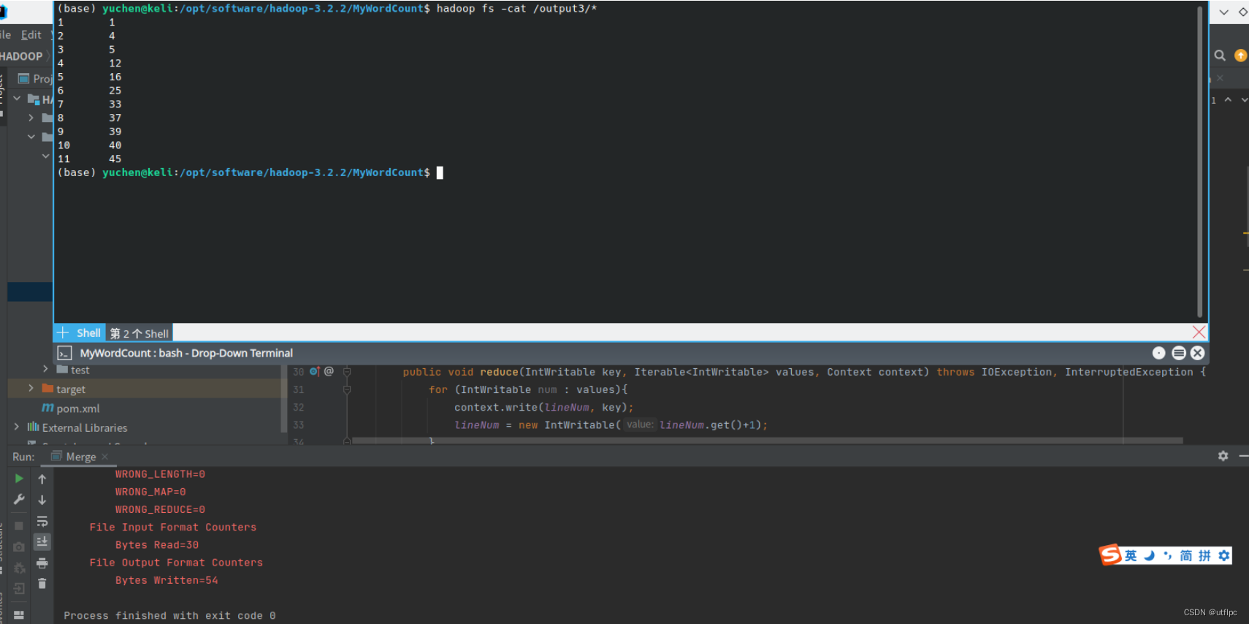Screen dimensions: 1249x624
Task: Click the terminal vertical scrollbar
Action: [1199, 161]
